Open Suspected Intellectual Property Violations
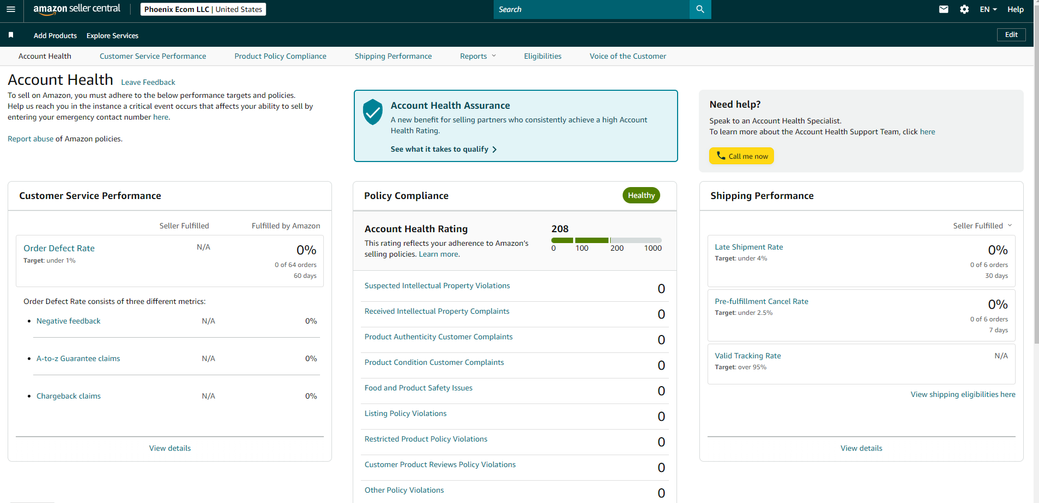Viewport: 1039px width, 503px height. 437,285
